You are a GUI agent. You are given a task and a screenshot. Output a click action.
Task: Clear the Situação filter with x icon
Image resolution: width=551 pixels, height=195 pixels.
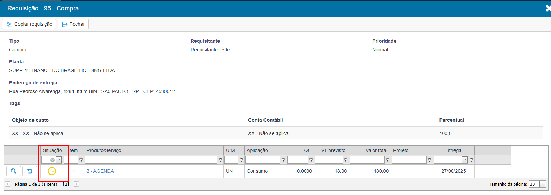click(52, 160)
